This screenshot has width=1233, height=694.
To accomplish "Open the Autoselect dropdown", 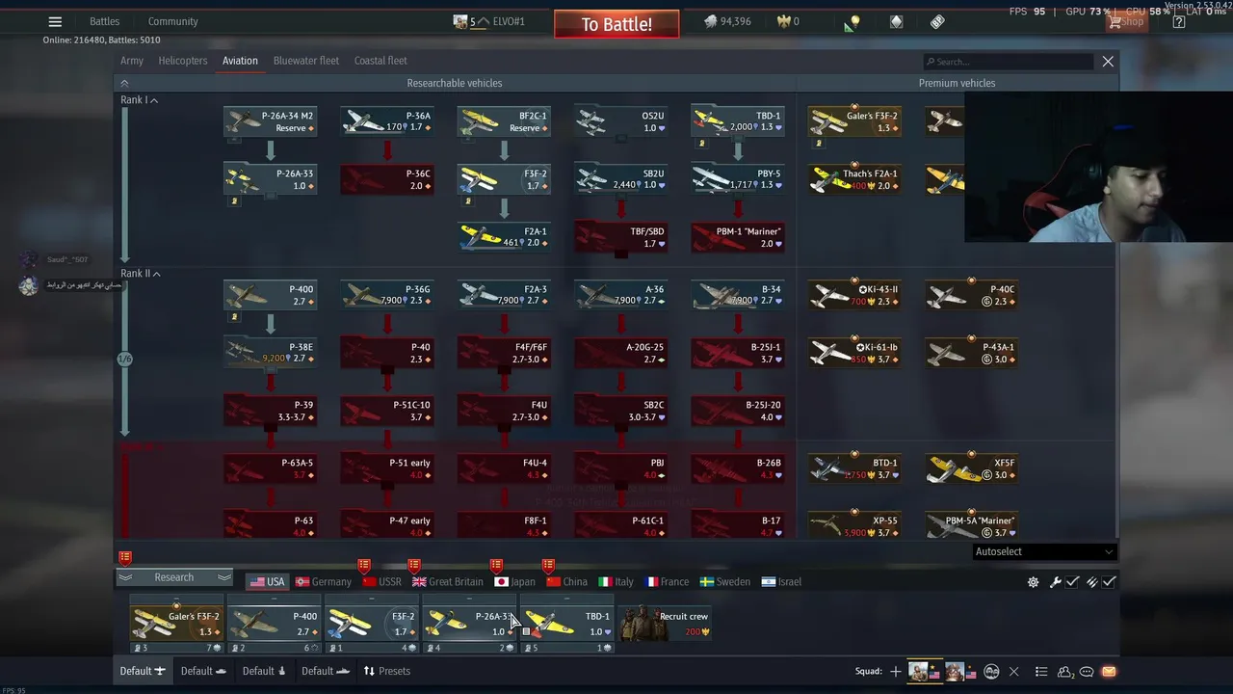I will pos(1044,551).
